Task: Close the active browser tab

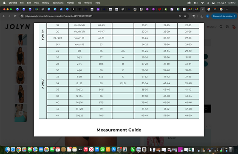Action: pos(202,9)
